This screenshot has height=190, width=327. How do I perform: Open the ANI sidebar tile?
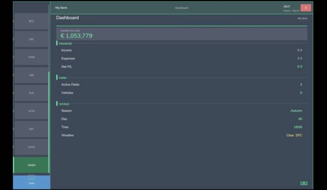point(31,75)
